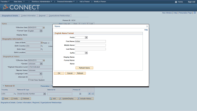Image resolution: width=197 pixels, height=111 pixels.
Task: Open the New Window link
Action: click(x=167, y=13)
